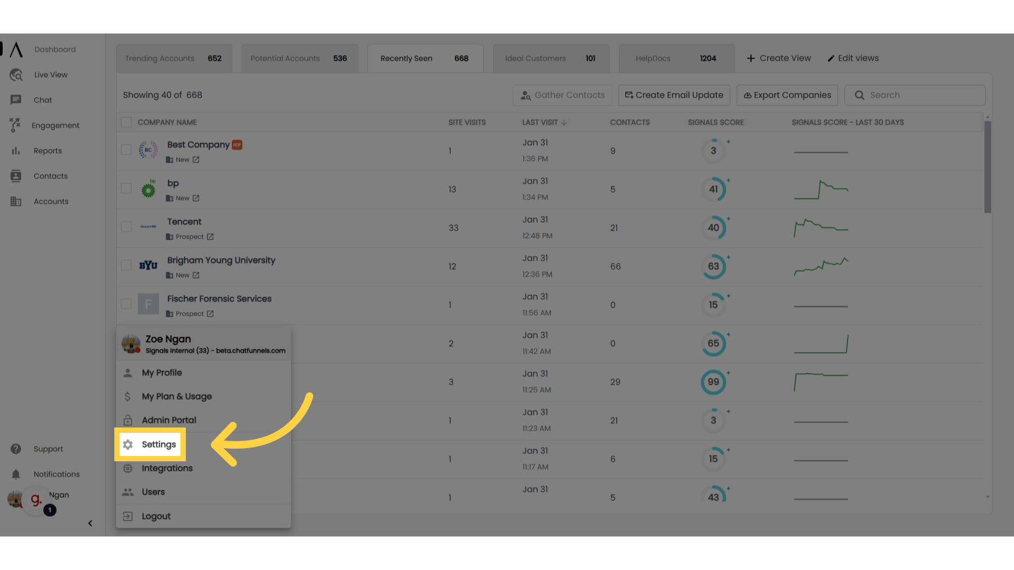Viewport: 1014px width, 570px height.
Task: Check the Tencent row checkbox
Action: tap(126, 227)
